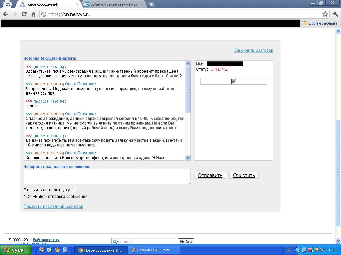Close the 'Новое сообщение!!!' tab
Viewport: 341px width, 255px height.
pos(77,4)
